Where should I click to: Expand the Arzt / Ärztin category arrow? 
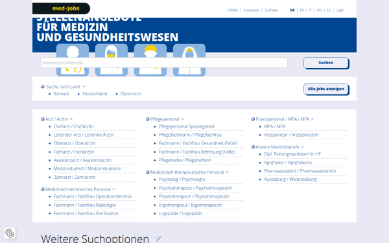click(71, 119)
